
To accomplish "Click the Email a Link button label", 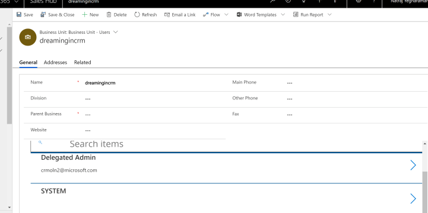I will (x=183, y=15).
